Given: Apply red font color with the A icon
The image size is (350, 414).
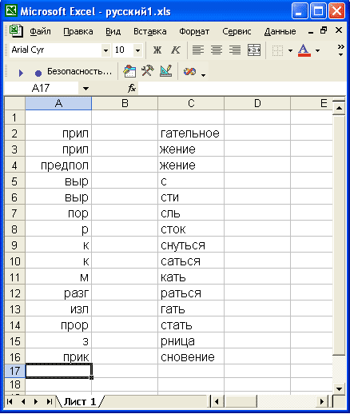Looking at the screenshot, I should coord(304,50).
